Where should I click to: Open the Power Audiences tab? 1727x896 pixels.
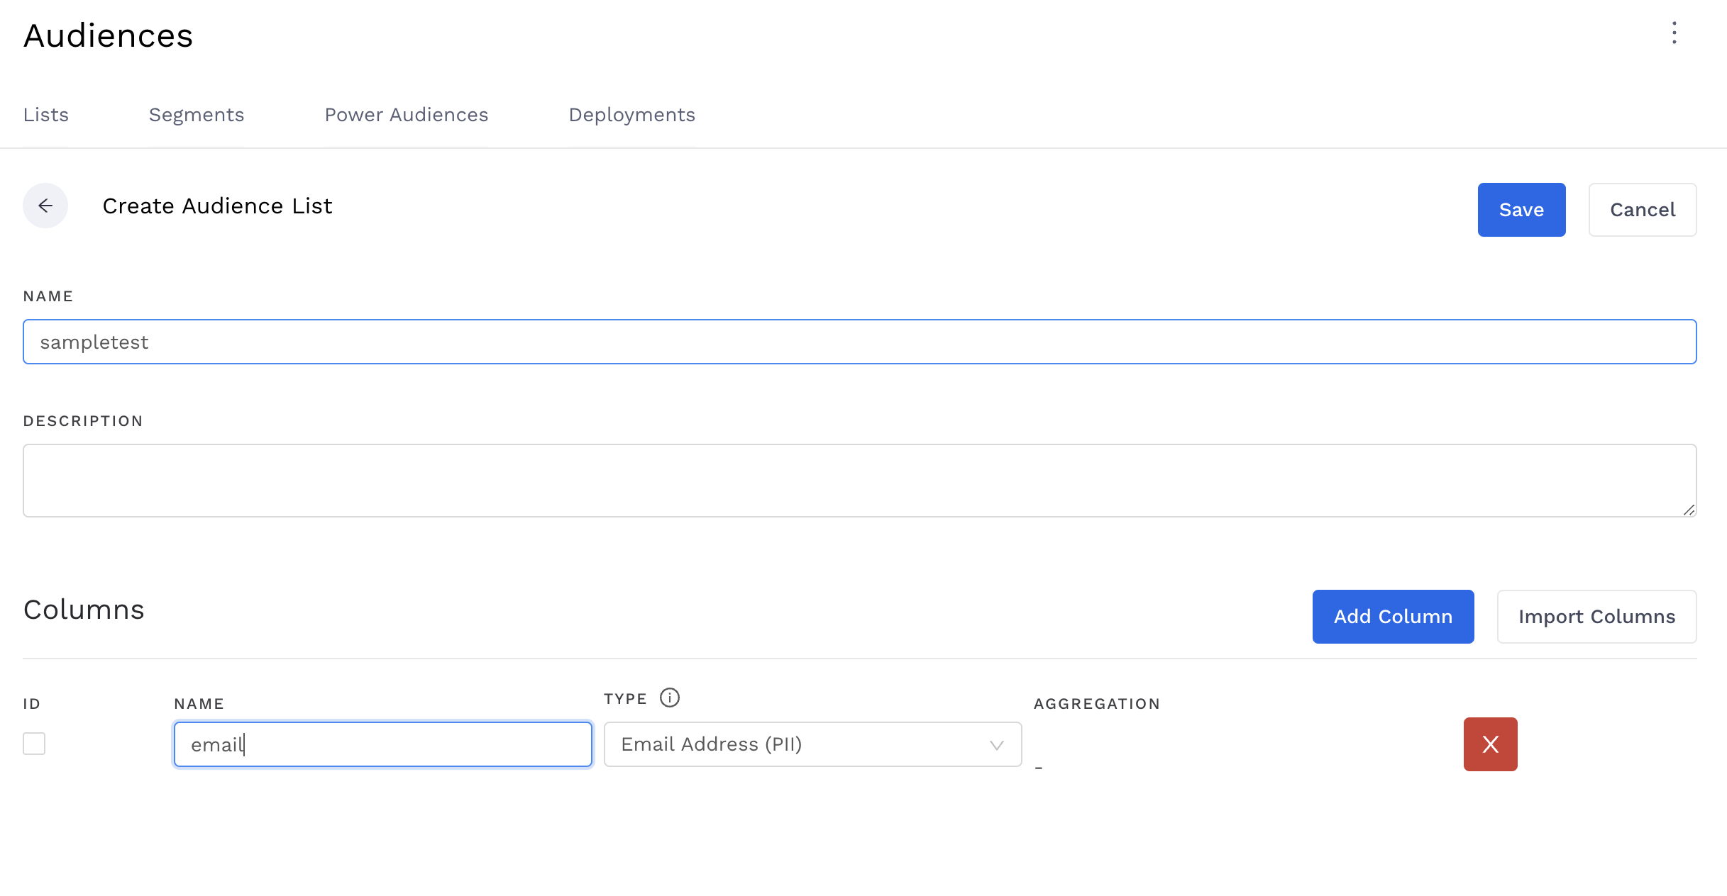[406, 115]
